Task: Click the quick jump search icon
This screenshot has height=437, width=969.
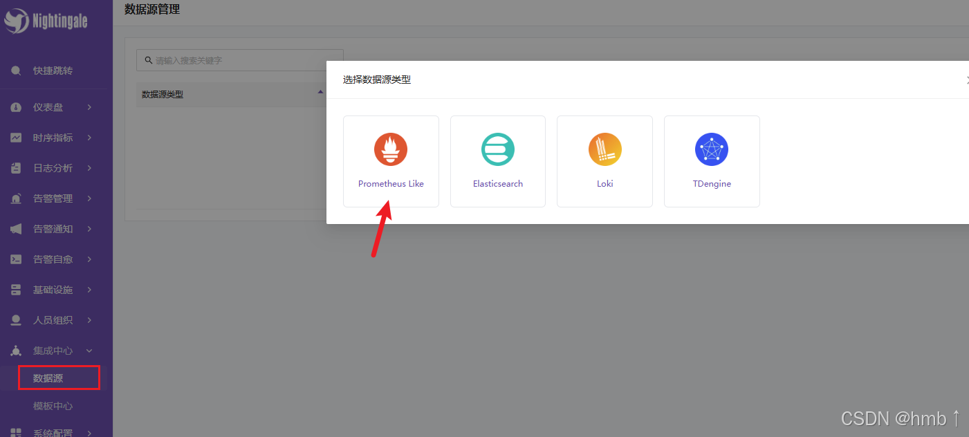Action: tap(16, 71)
